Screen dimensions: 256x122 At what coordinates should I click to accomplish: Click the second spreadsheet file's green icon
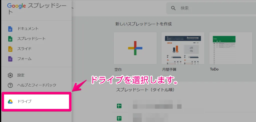tap(119, 118)
